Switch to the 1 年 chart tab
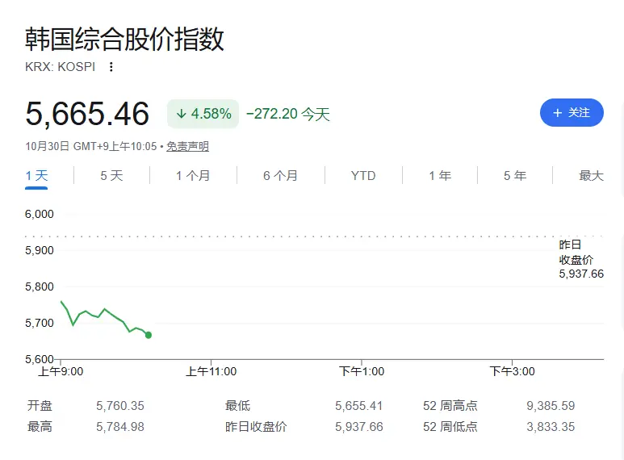Viewport: 624px width, 460px height. click(440, 175)
